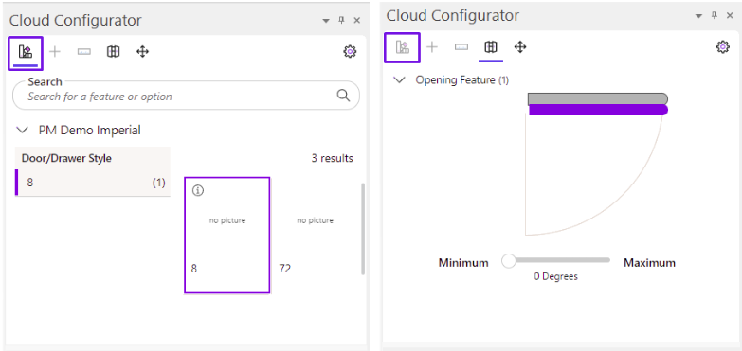Select the catalog icon in left panel
The width and height of the screenshot is (742, 351).
click(x=25, y=51)
